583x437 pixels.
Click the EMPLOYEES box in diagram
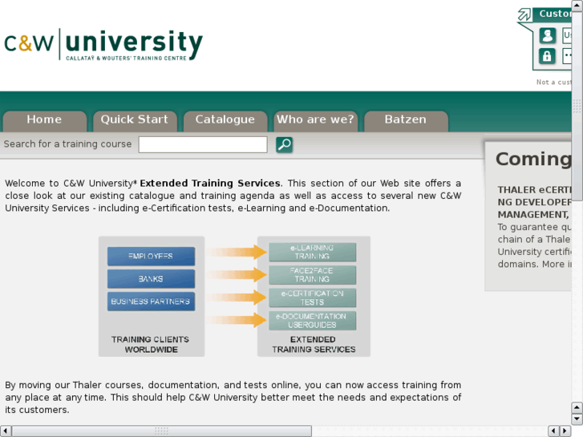tap(151, 257)
